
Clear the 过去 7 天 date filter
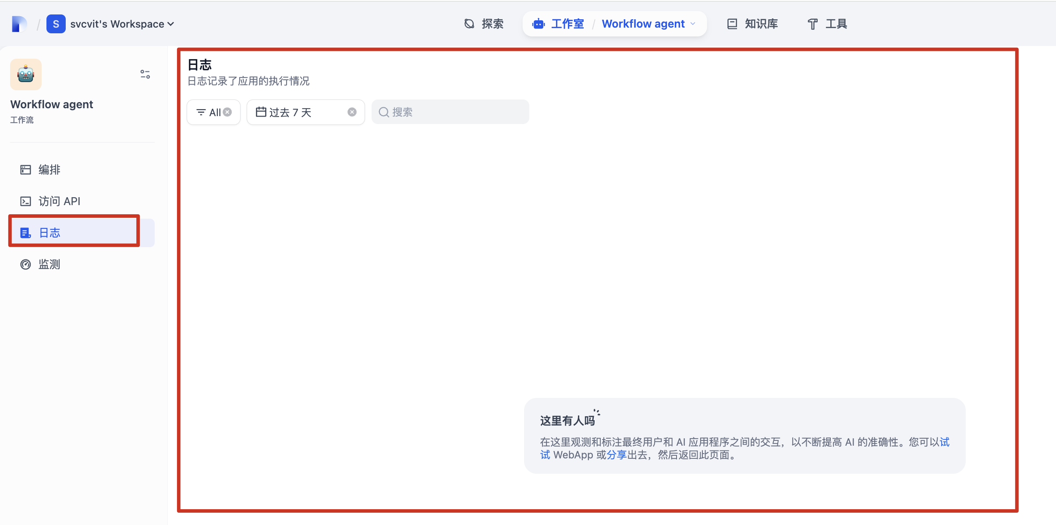coord(352,112)
